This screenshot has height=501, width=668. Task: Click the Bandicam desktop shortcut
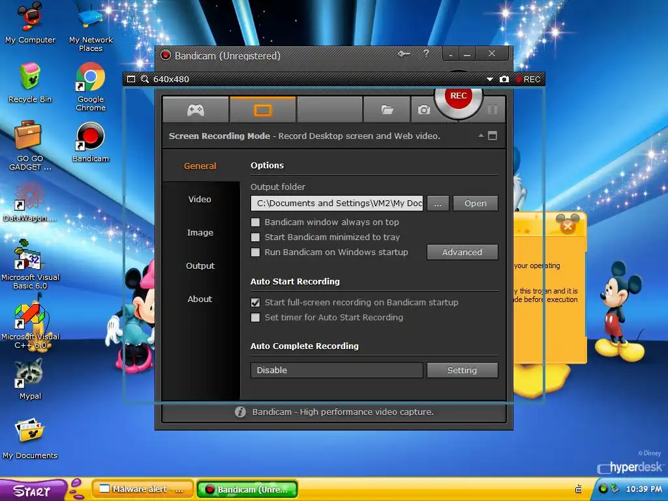tap(91, 142)
